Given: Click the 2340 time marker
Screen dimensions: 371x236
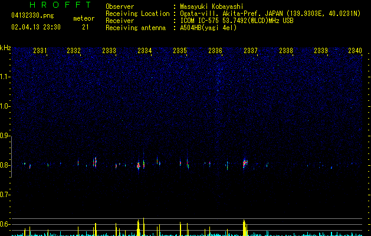Looking at the screenshot, I should [x=355, y=50].
